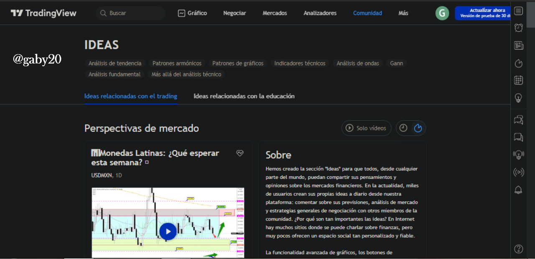Filter by Análisis fundamental tag

(x=115, y=74)
